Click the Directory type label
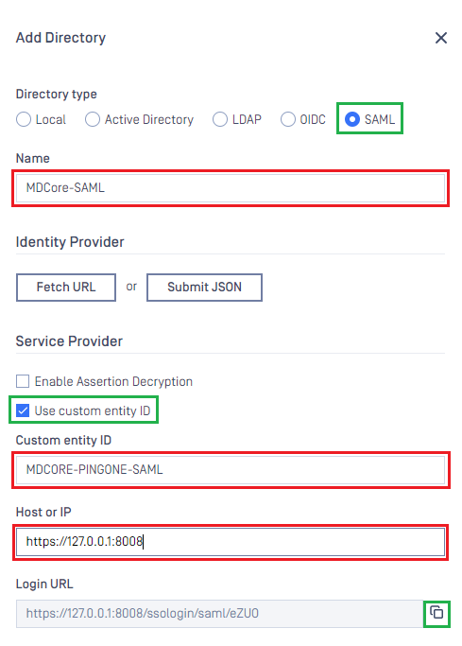The width and height of the screenshot is (462, 646). [57, 94]
